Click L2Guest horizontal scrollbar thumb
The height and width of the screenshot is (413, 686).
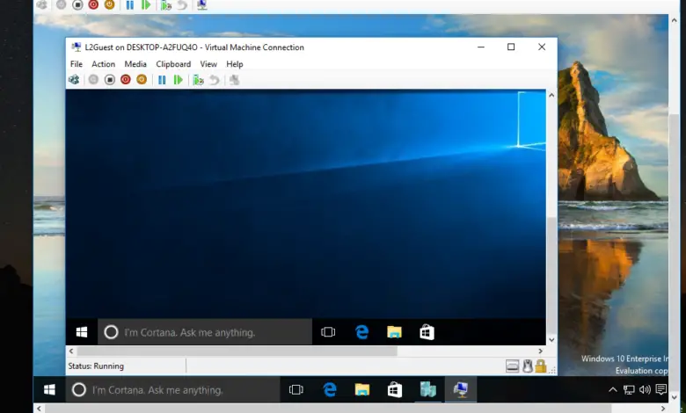(237, 351)
